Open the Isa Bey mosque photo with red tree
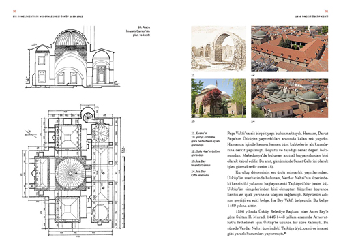 [218, 98]
